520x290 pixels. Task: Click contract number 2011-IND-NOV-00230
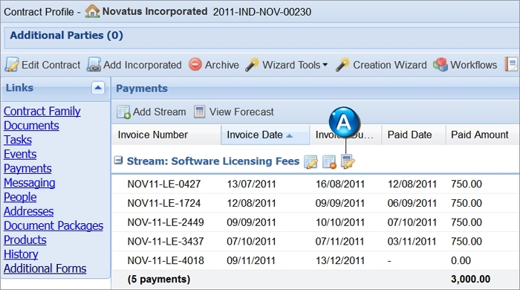coord(262,12)
